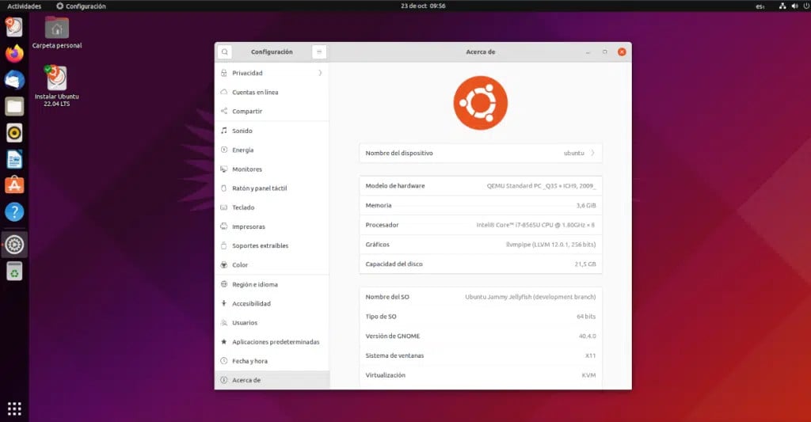Open the Compartir settings panel

click(x=272, y=111)
